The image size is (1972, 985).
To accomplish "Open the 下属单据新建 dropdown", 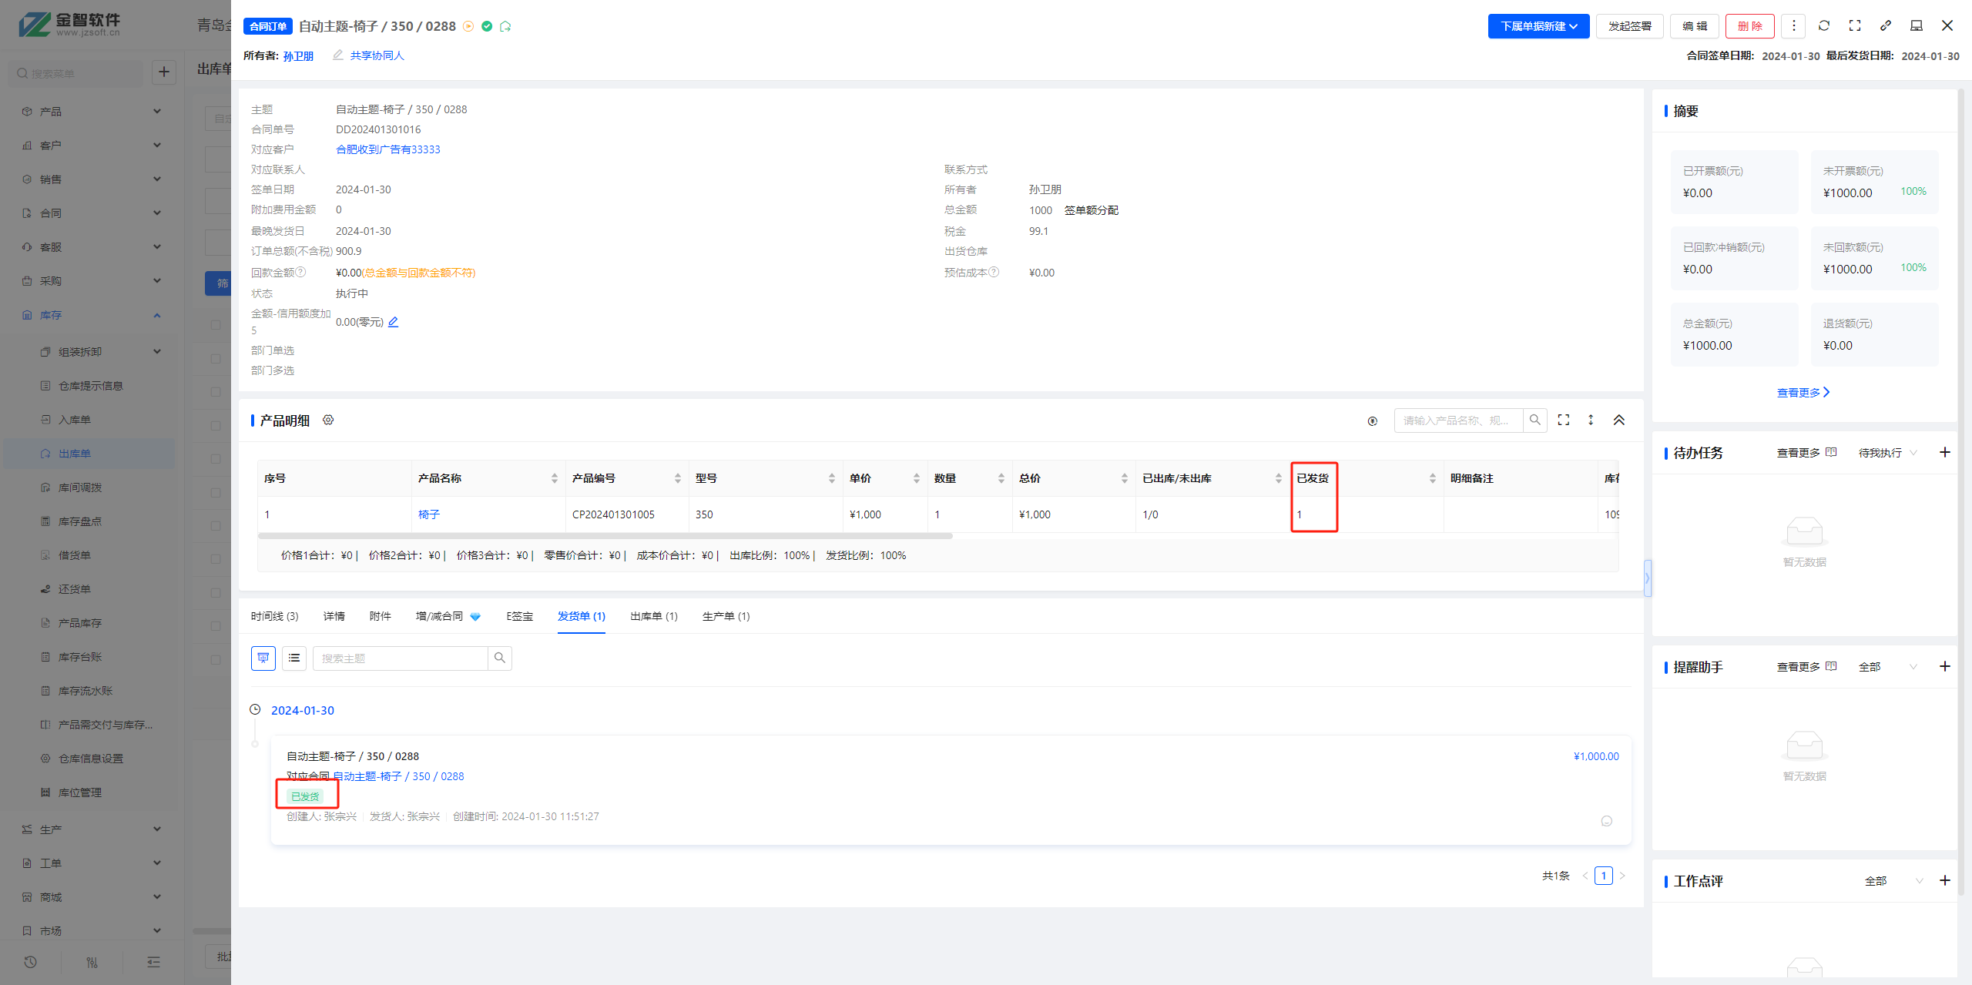I will click(x=1538, y=26).
